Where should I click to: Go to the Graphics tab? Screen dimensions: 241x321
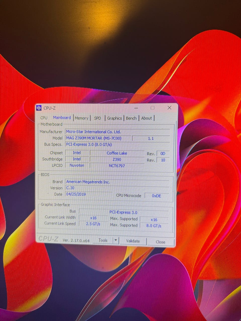(114, 118)
